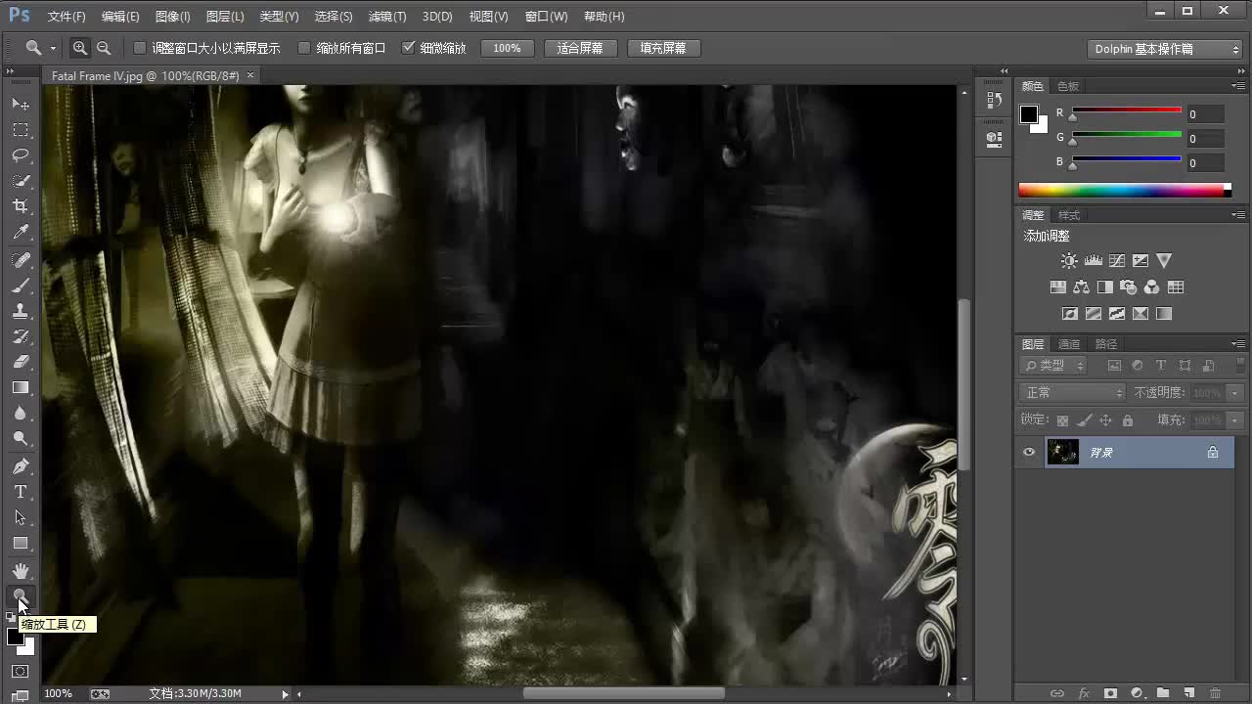The height and width of the screenshot is (704, 1252).
Task: Hide the 背景 layer with its eye icon
Action: [1028, 452]
